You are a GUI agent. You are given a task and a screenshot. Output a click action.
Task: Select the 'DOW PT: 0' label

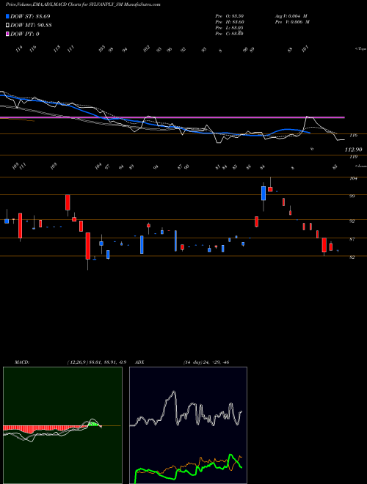tap(25, 34)
